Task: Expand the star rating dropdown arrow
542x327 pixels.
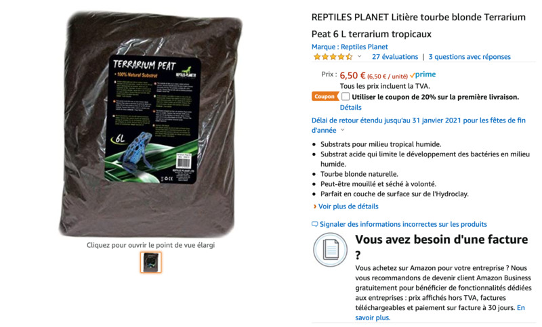Action: coord(360,56)
